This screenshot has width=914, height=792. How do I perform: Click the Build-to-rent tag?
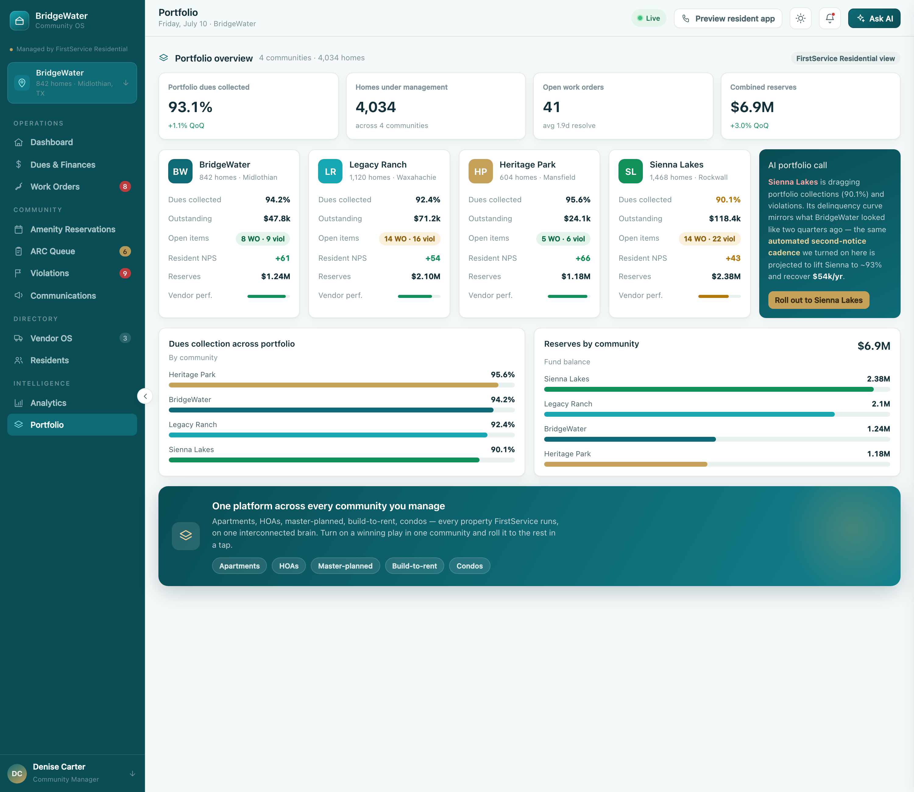click(414, 566)
